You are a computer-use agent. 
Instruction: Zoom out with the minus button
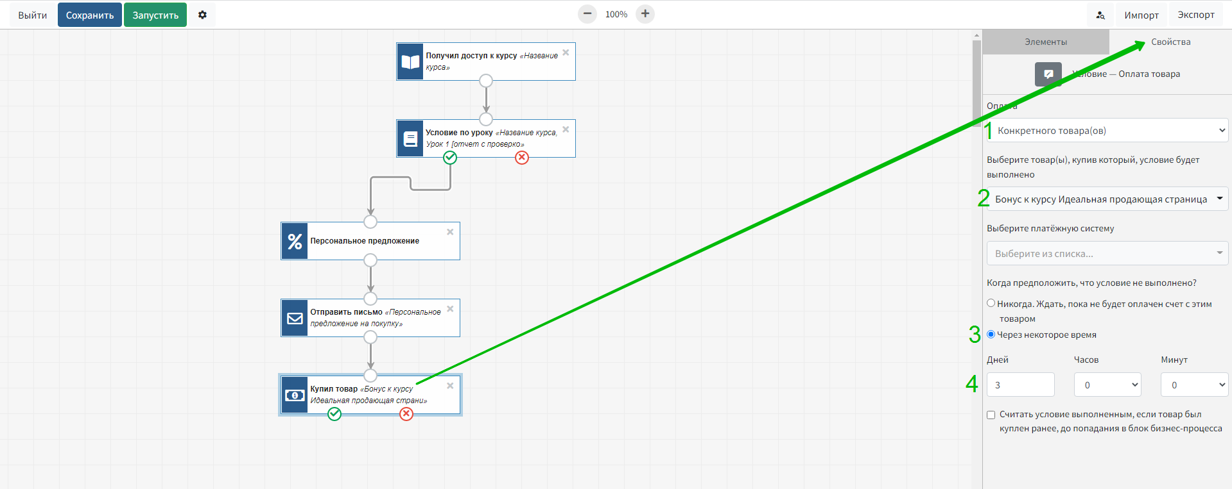[587, 14]
